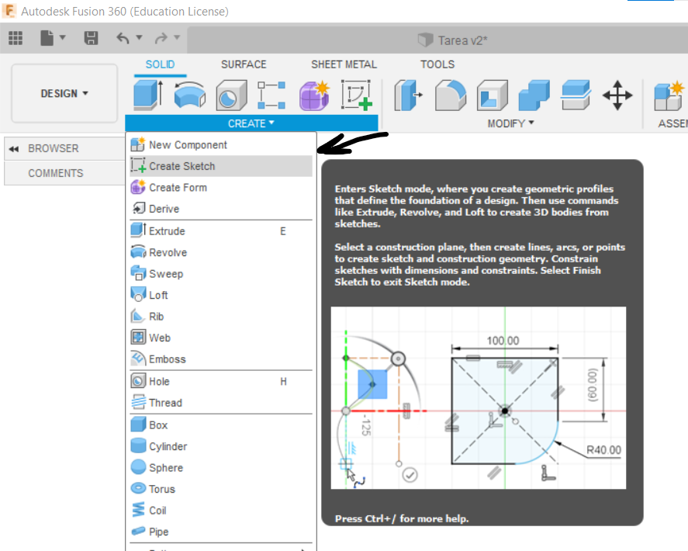Click the Fillet toolbar icon
The width and height of the screenshot is (688, 551).
click(450, 95)
